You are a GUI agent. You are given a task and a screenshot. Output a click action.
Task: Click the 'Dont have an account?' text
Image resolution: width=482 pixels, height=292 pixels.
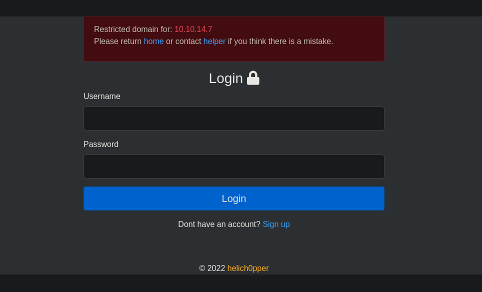(219, 224)
